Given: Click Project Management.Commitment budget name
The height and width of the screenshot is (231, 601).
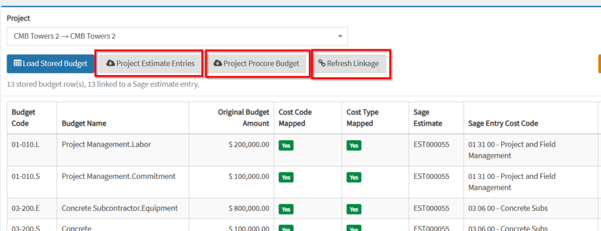Looking at the screenshot, I should pos(119,176).
